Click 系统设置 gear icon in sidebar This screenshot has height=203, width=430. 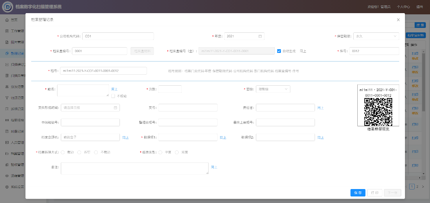[x=7, y=187]
